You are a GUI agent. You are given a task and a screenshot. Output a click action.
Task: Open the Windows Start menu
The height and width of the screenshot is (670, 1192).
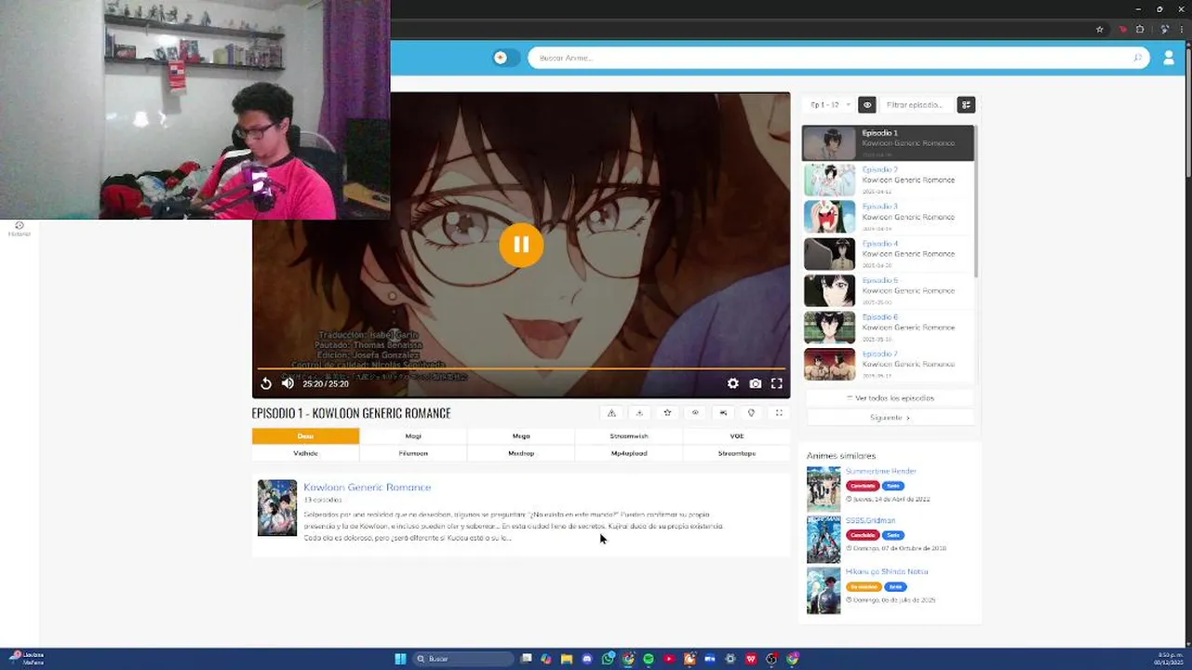400,659
